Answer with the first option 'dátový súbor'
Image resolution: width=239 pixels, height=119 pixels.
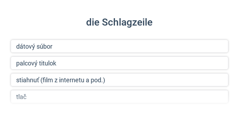119,46
